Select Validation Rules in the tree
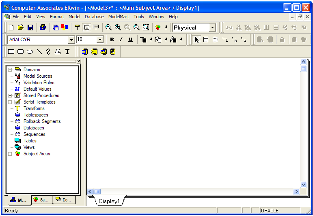The image size is (313, 216). [x=39, y=83]
